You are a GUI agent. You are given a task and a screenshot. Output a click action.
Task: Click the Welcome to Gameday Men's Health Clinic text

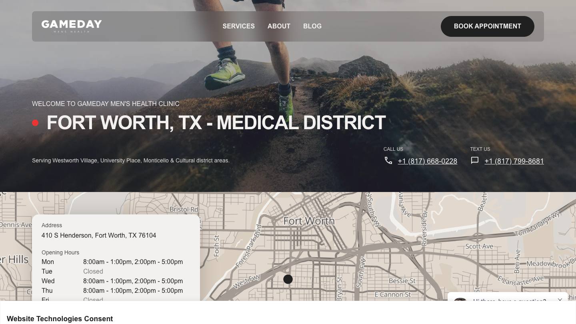106,104
